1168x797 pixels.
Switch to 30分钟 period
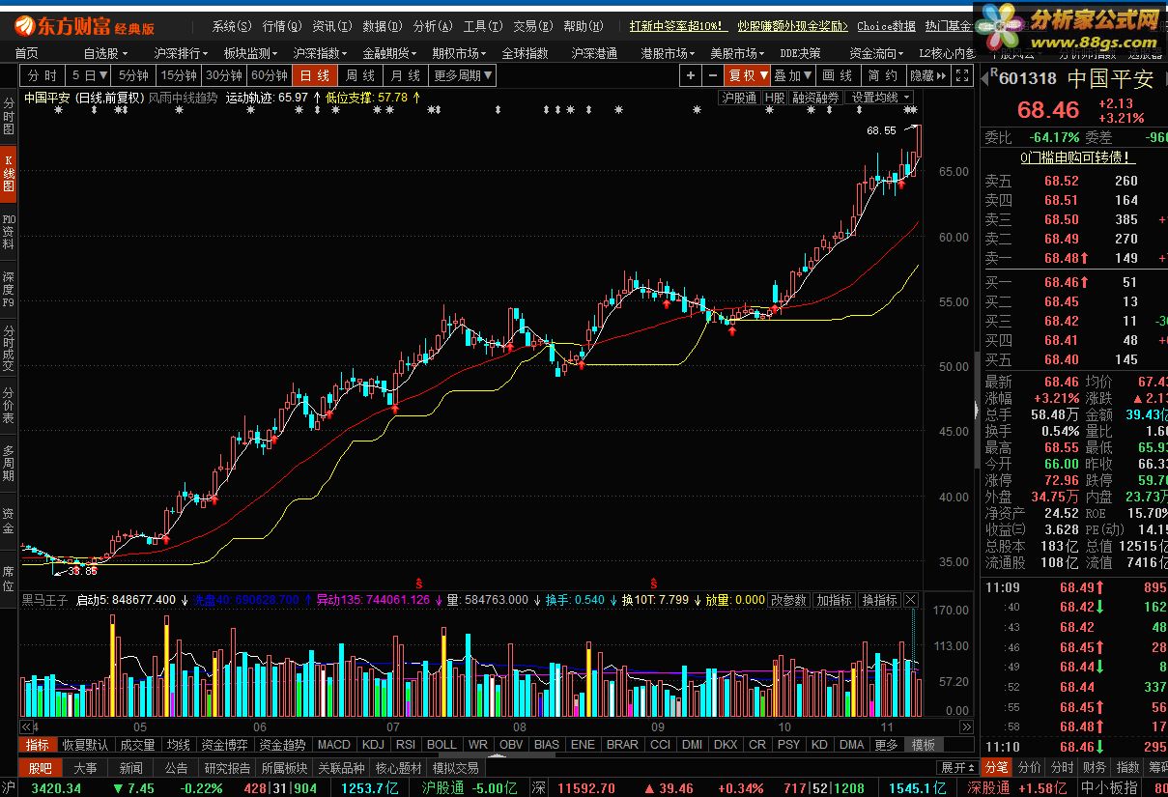224,75
